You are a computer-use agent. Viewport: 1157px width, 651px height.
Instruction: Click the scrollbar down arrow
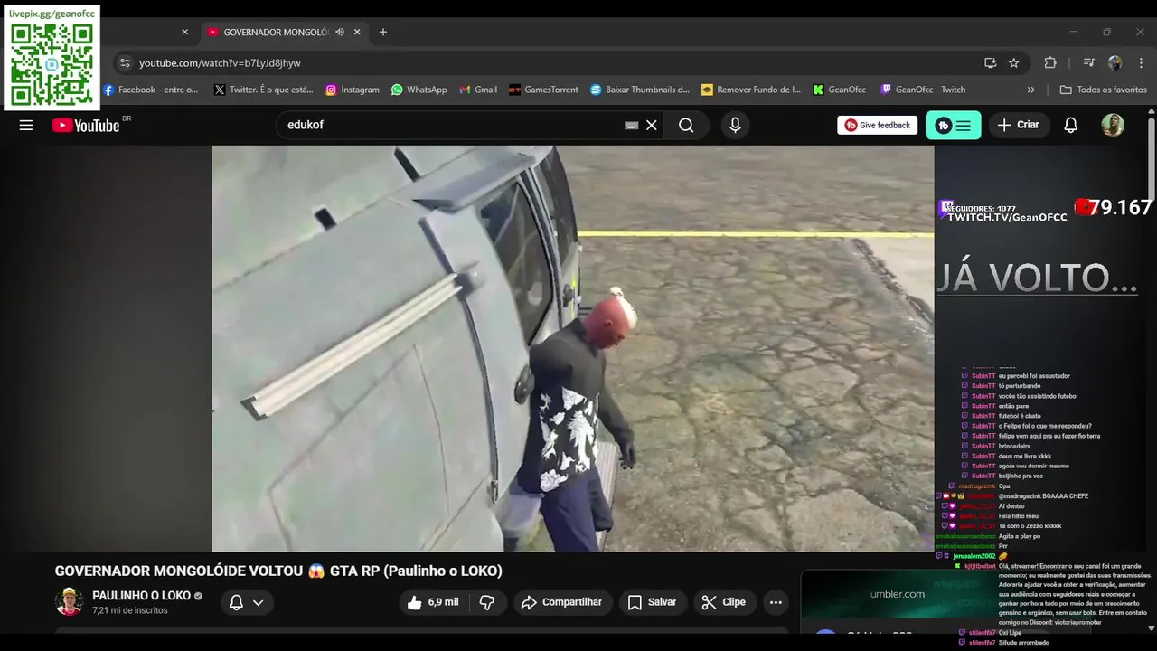tap(1152, 627)
